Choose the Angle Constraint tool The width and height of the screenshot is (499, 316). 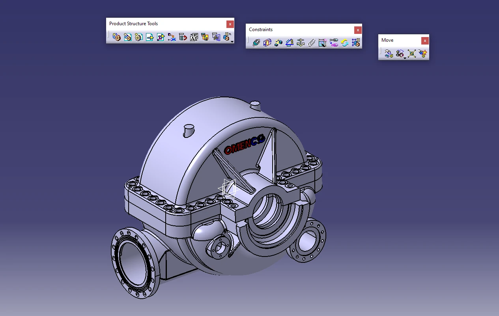pos(290,43)
